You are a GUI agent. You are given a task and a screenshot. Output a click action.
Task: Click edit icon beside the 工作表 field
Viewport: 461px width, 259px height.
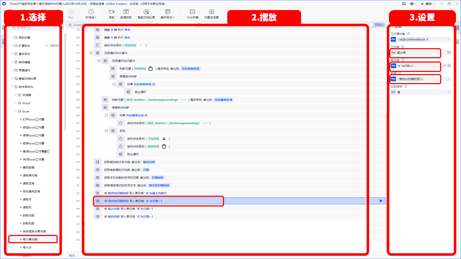[449, 53]
